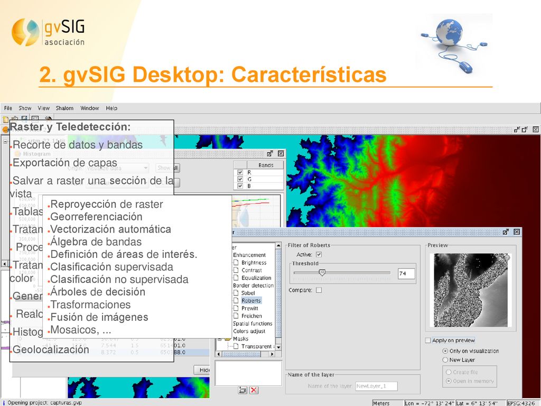Enable the Compare checkbox
Image resolution: width=541 pixels, height=406 pixels.
(x=319, y=290)
